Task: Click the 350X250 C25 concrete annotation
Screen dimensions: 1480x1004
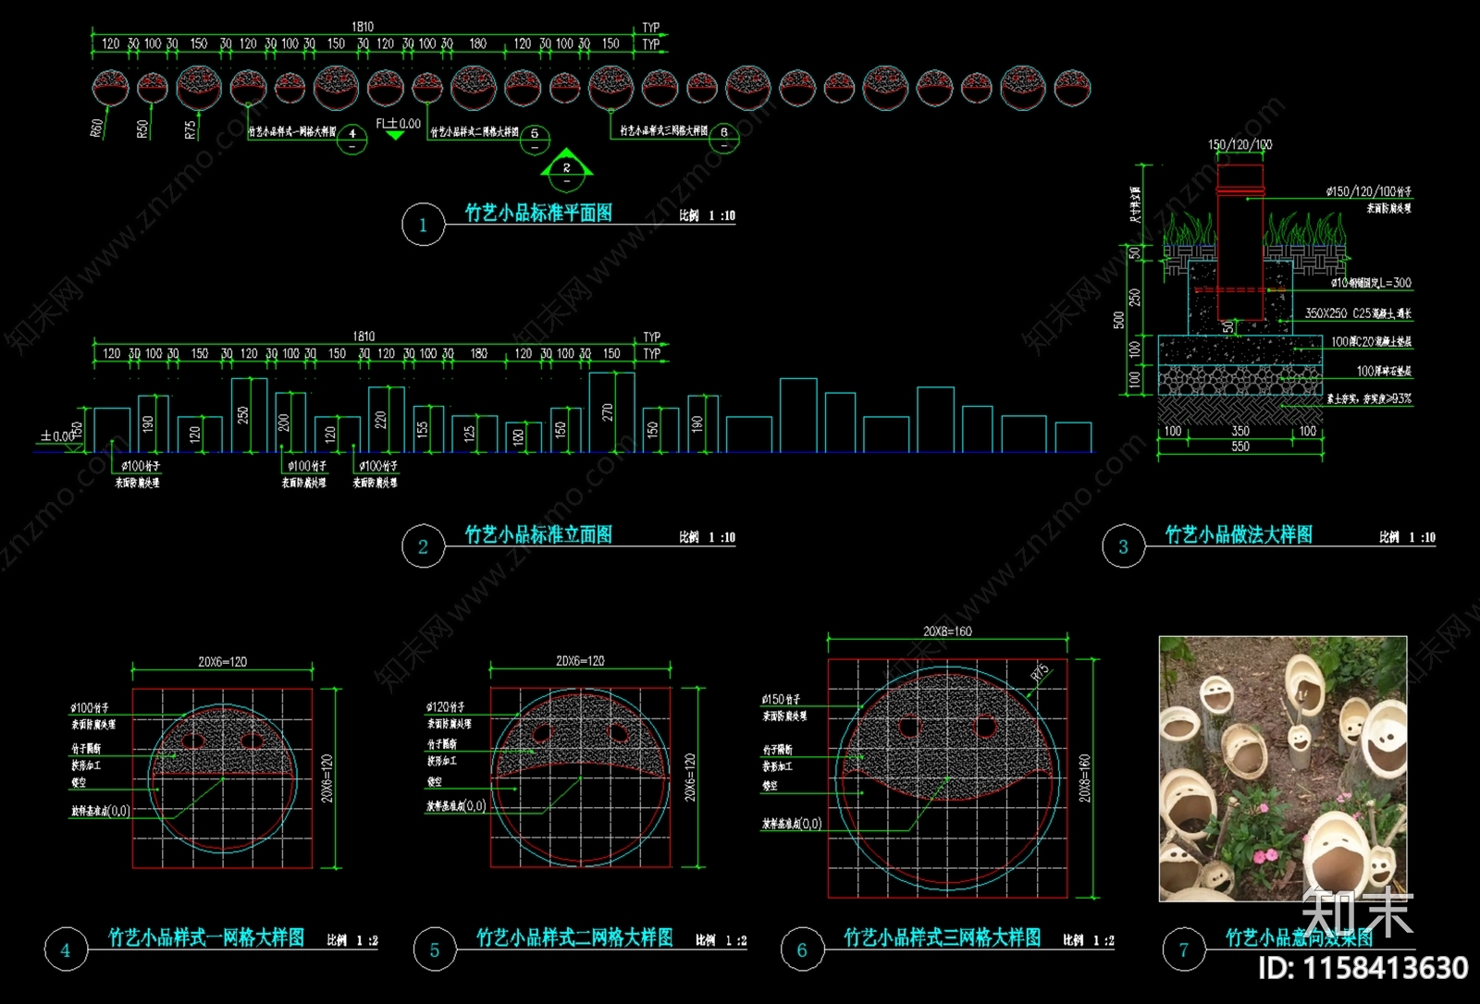Action: (x=1359, y=313)
